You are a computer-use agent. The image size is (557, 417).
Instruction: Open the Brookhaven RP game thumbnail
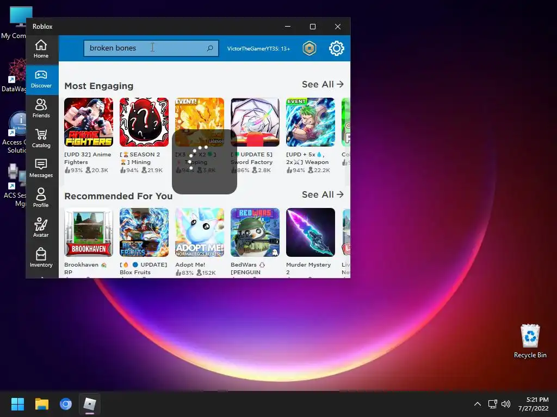pos(89,232)
